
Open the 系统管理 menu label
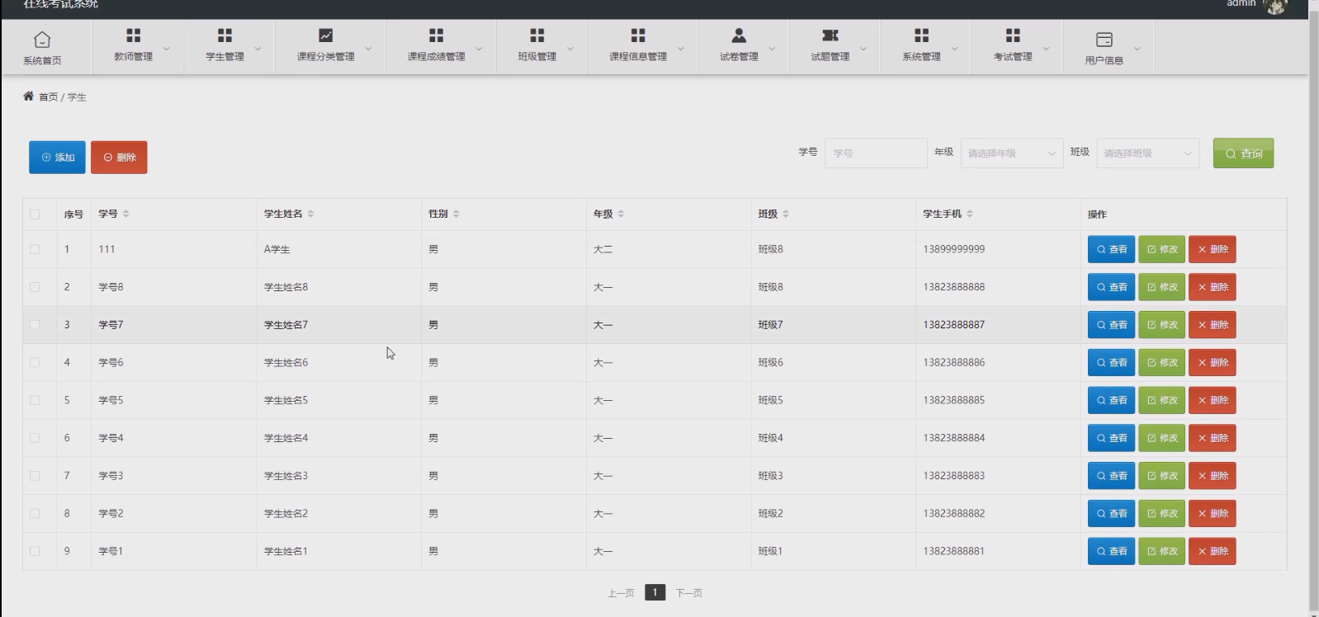coord(922,57)
